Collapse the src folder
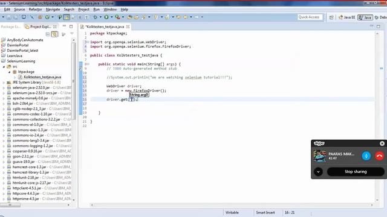Viewport: 387px width, 217px height. pyautogui.click(x=4, y=66)
